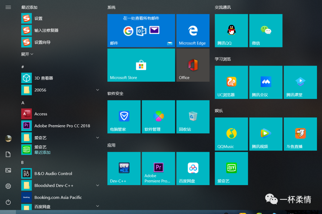Image resolution: width=322 pixels, height=214 pixels.
Task: Open Sogou 设置 in recently added
Action: coord(61,18)
